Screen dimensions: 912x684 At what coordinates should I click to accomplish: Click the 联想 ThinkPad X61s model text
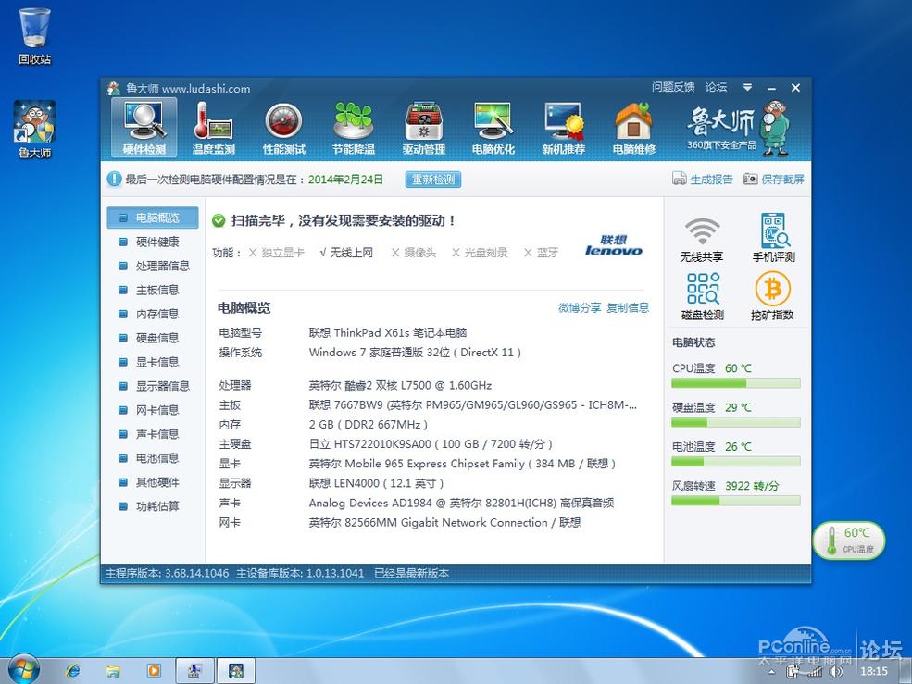tap(388, 332)
